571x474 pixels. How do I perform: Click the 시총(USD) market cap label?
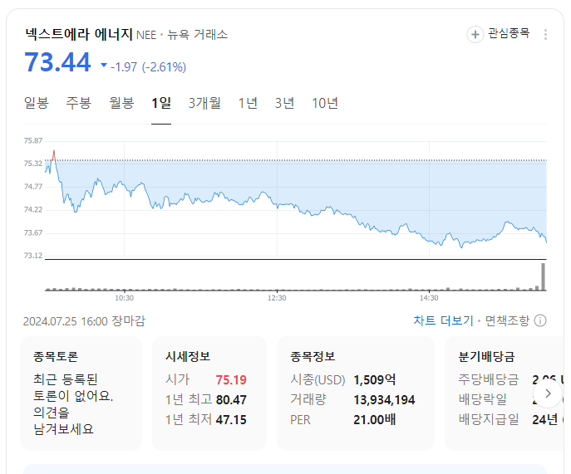tap(317, 380)
